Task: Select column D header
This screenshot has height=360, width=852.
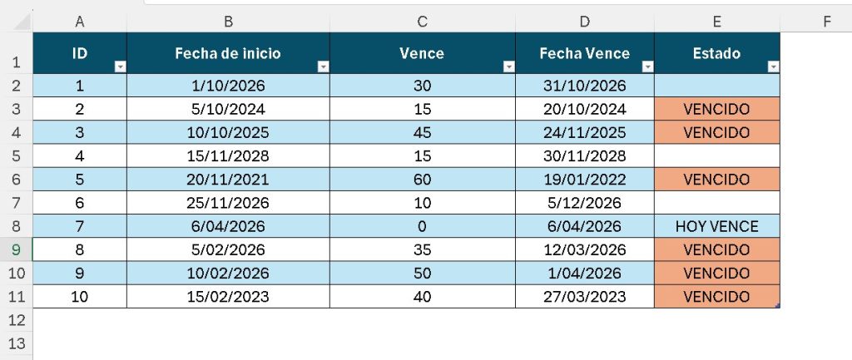Action: pyautogui.click(x=584, y=22)
